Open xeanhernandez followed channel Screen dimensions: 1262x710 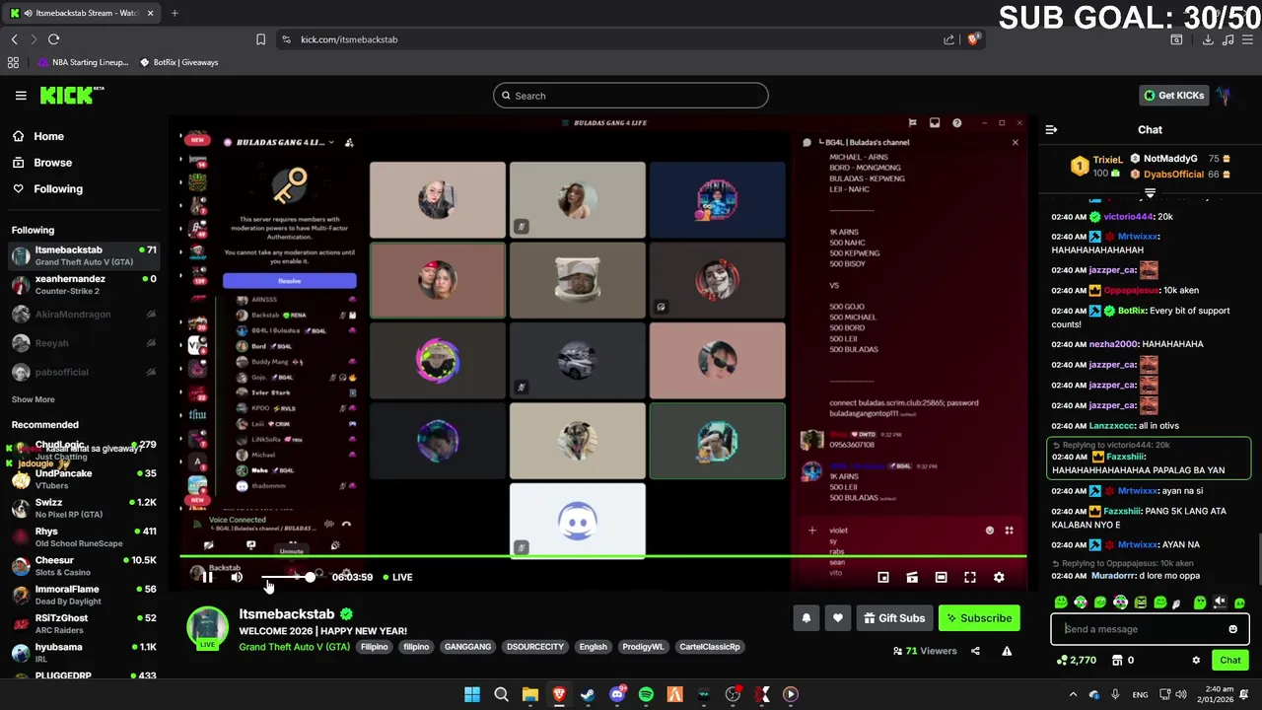84,285
